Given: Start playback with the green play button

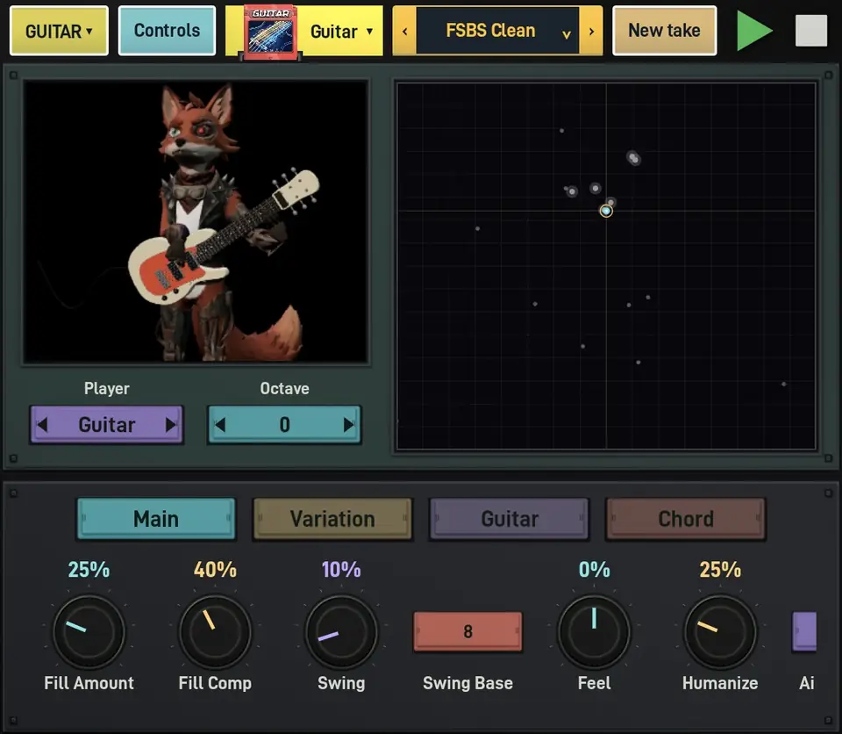Looking at the screenshot, I should coord(754,32).
